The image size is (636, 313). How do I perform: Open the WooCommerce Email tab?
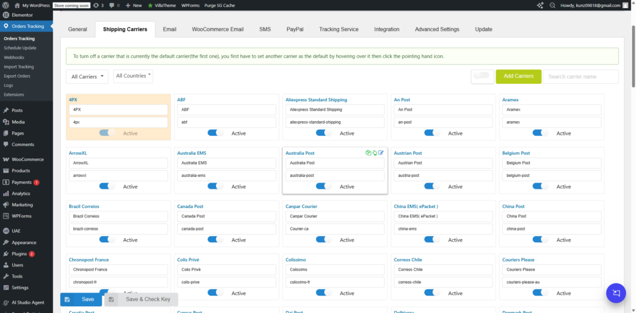218,29
